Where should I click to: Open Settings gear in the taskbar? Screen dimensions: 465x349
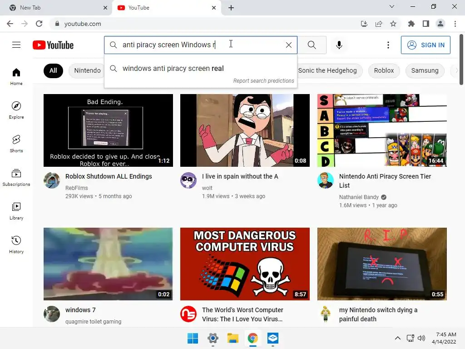[213, 338]
